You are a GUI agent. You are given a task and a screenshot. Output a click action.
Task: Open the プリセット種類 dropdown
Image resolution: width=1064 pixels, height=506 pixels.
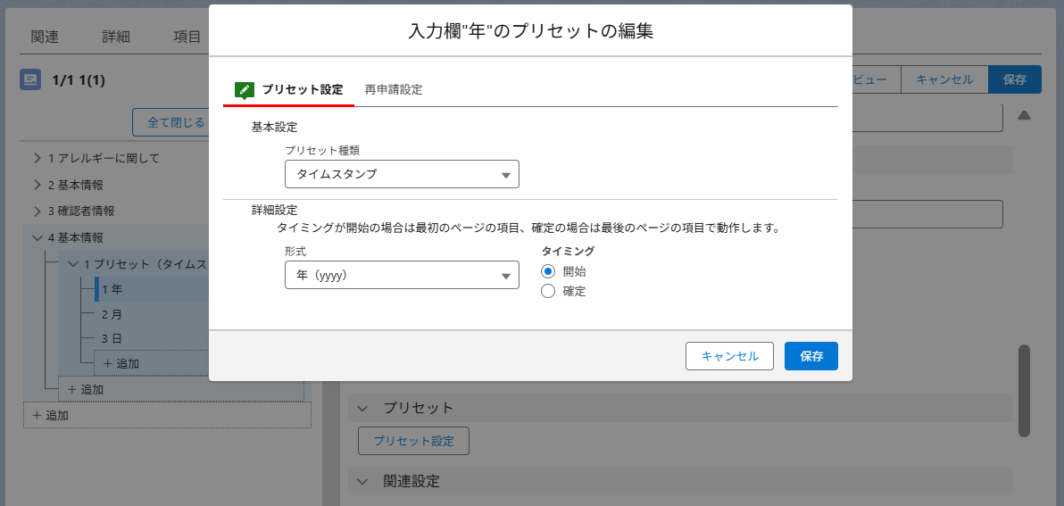pos(402,174)
